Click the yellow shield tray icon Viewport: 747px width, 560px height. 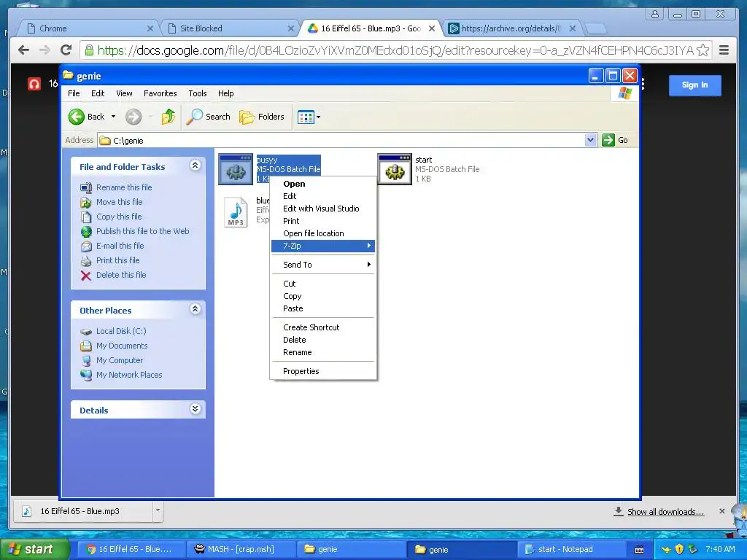coord(680,550)
